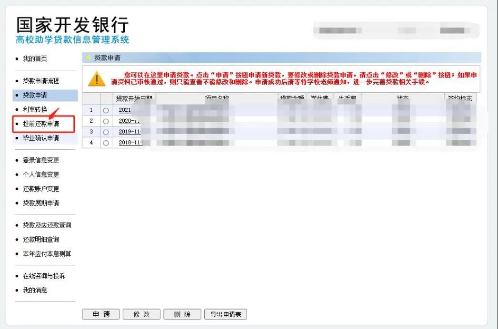The height and width of the screenshot is (329, 498).
Task: Choose 贷款展期申请 in the sidebar
Action: click(x=41, y=203)
